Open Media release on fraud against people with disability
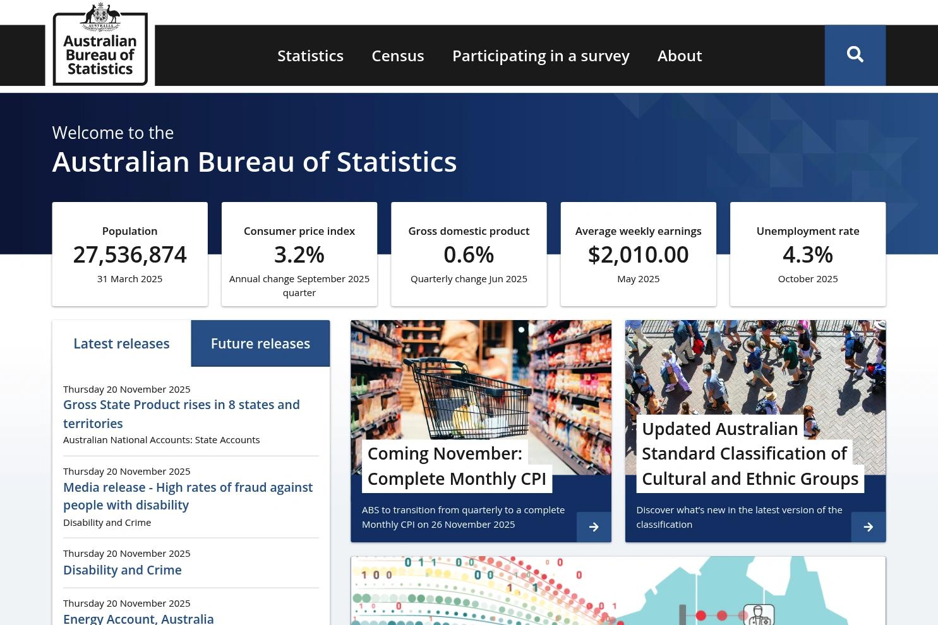Image resolution: width=938 pixels, height=625 pixels. coord(188,496)
